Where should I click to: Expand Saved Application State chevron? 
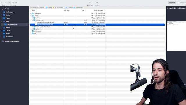click(x=33, y=27)
